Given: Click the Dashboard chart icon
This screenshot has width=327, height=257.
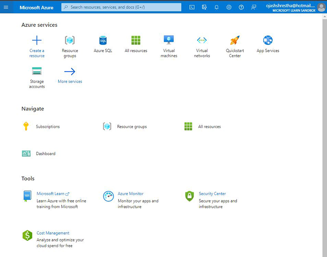Looking at the screenshot, I should pyautogui.click(x=26, y=154).
